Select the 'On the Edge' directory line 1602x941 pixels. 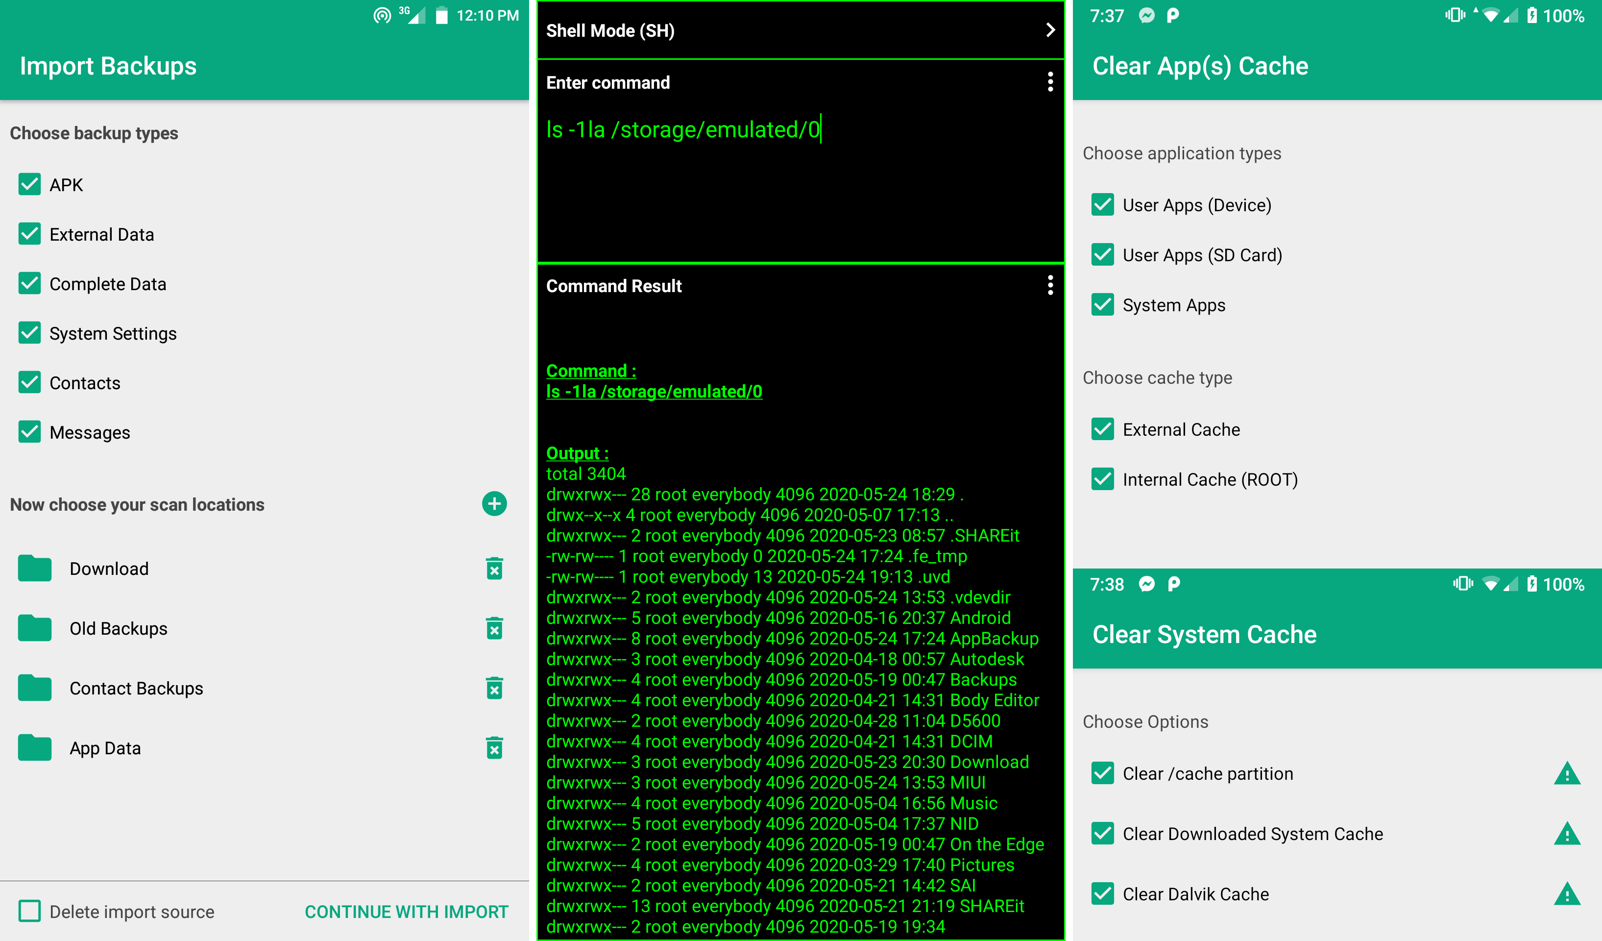795,844
